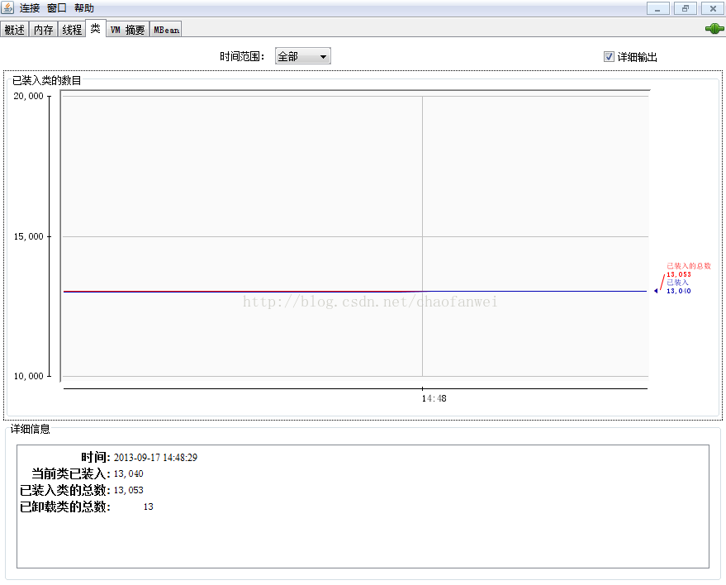Screen dimensions: 726x585
Task: Toggle the 详细输出 checkbox
Action: pyautogui.click(x=609, y=56)
